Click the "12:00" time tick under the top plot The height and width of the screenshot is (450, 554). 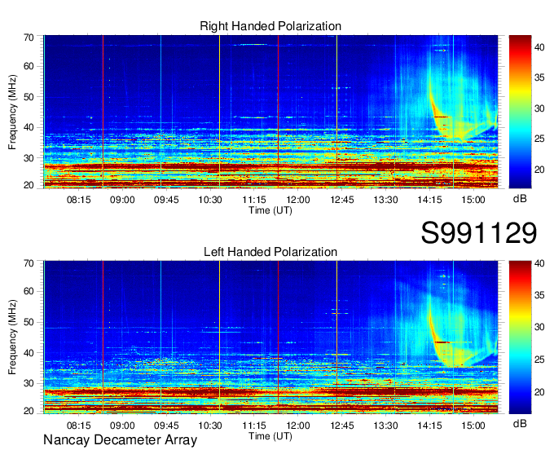298,200
